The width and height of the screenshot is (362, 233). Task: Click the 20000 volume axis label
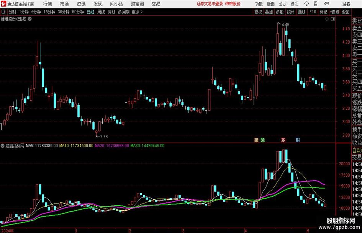click(344, 164)
